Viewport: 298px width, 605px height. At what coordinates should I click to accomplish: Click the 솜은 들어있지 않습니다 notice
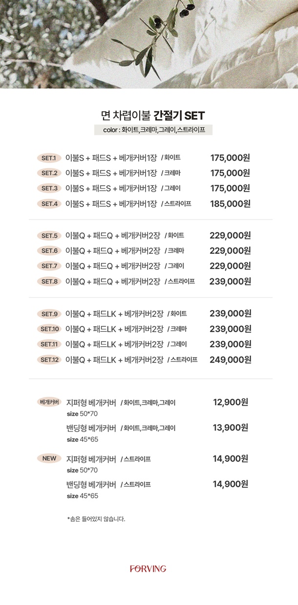coord(96,519)
